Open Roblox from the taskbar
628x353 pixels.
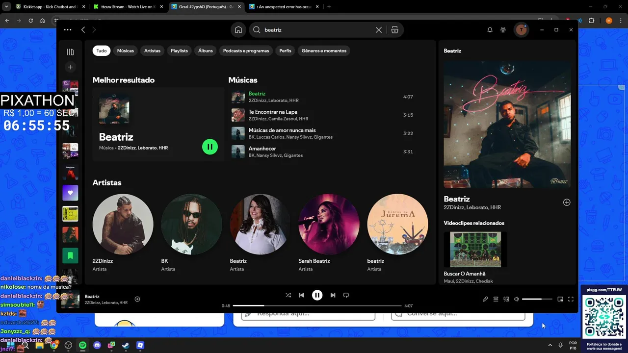click(140, 345)
